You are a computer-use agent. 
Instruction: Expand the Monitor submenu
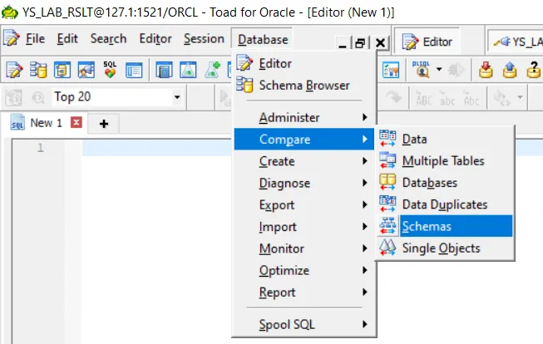[304, 248]
